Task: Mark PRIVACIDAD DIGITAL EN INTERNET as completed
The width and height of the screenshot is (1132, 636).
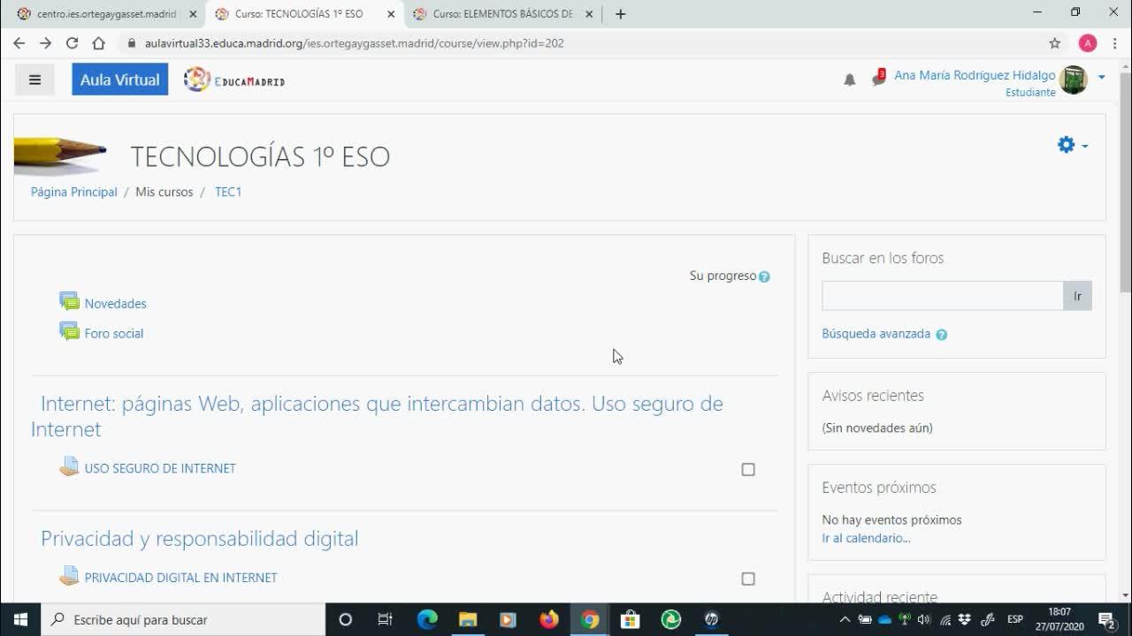Action: 748,579
